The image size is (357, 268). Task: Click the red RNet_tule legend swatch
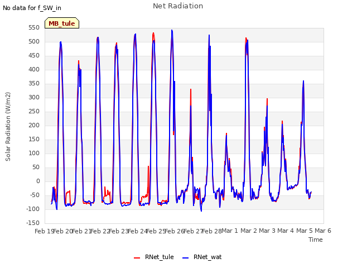point(137,258)
